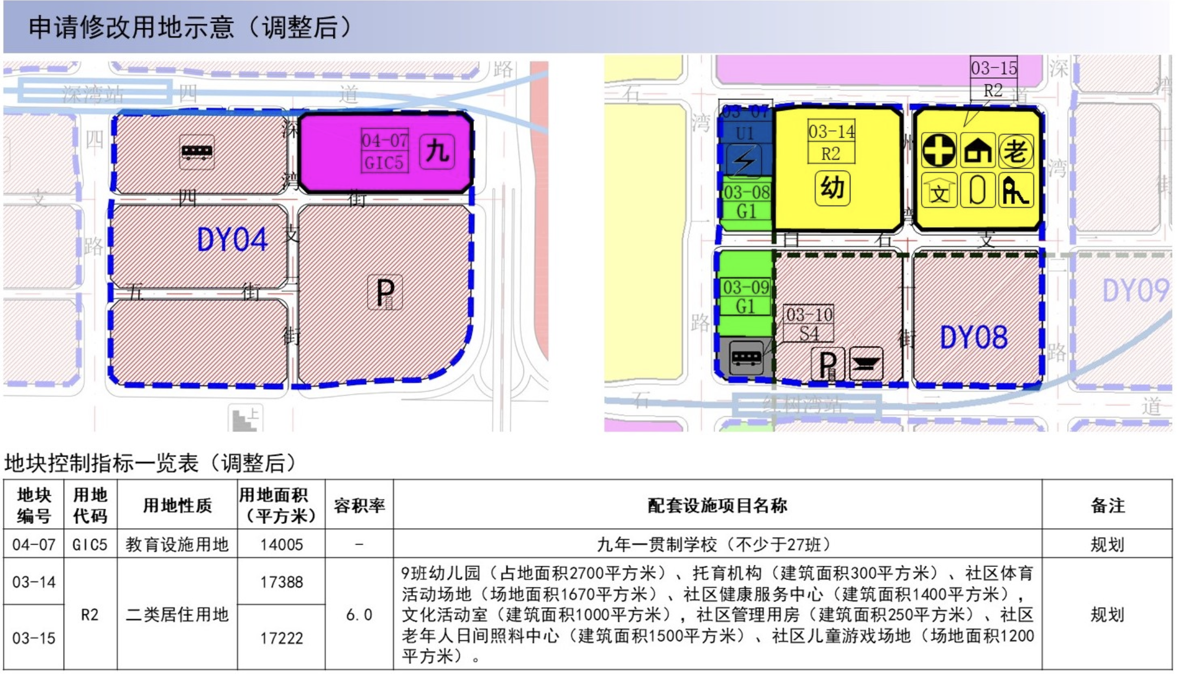Click the blue DY08 unit label

(974, 338)
